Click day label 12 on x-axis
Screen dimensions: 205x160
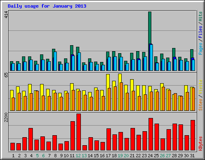pyautogui.click(x=78, y=156)
